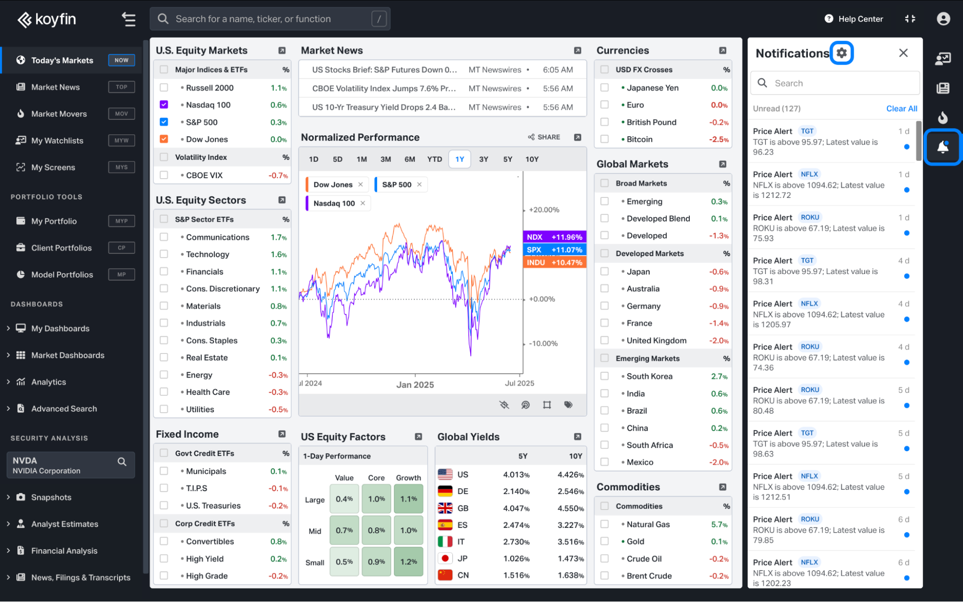
Task: Expand My Dashboards in sidebar
Action: pos(8,328)
